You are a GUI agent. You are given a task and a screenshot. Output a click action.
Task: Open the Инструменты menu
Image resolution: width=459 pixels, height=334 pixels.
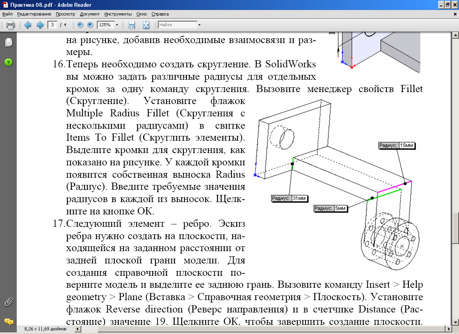click(x=118, y=14)
